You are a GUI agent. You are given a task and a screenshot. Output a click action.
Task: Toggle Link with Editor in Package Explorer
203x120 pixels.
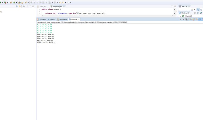(x=20, y=6)
